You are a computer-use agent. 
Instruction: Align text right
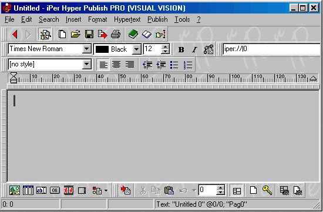coord(130,65)
